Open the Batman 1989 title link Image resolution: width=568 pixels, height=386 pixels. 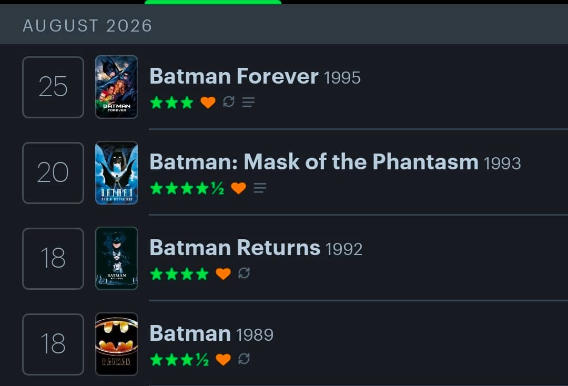coord(190,333)
